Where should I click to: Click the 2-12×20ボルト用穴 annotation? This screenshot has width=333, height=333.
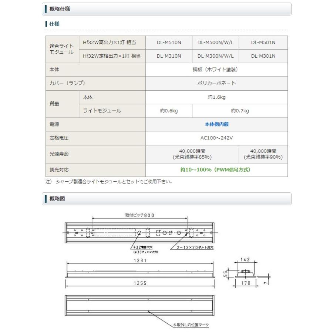click(x=195, y=248)
